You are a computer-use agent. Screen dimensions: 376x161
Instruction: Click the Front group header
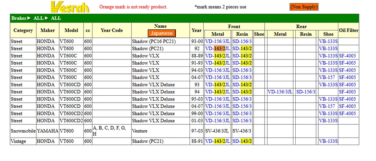click(234, 27)
